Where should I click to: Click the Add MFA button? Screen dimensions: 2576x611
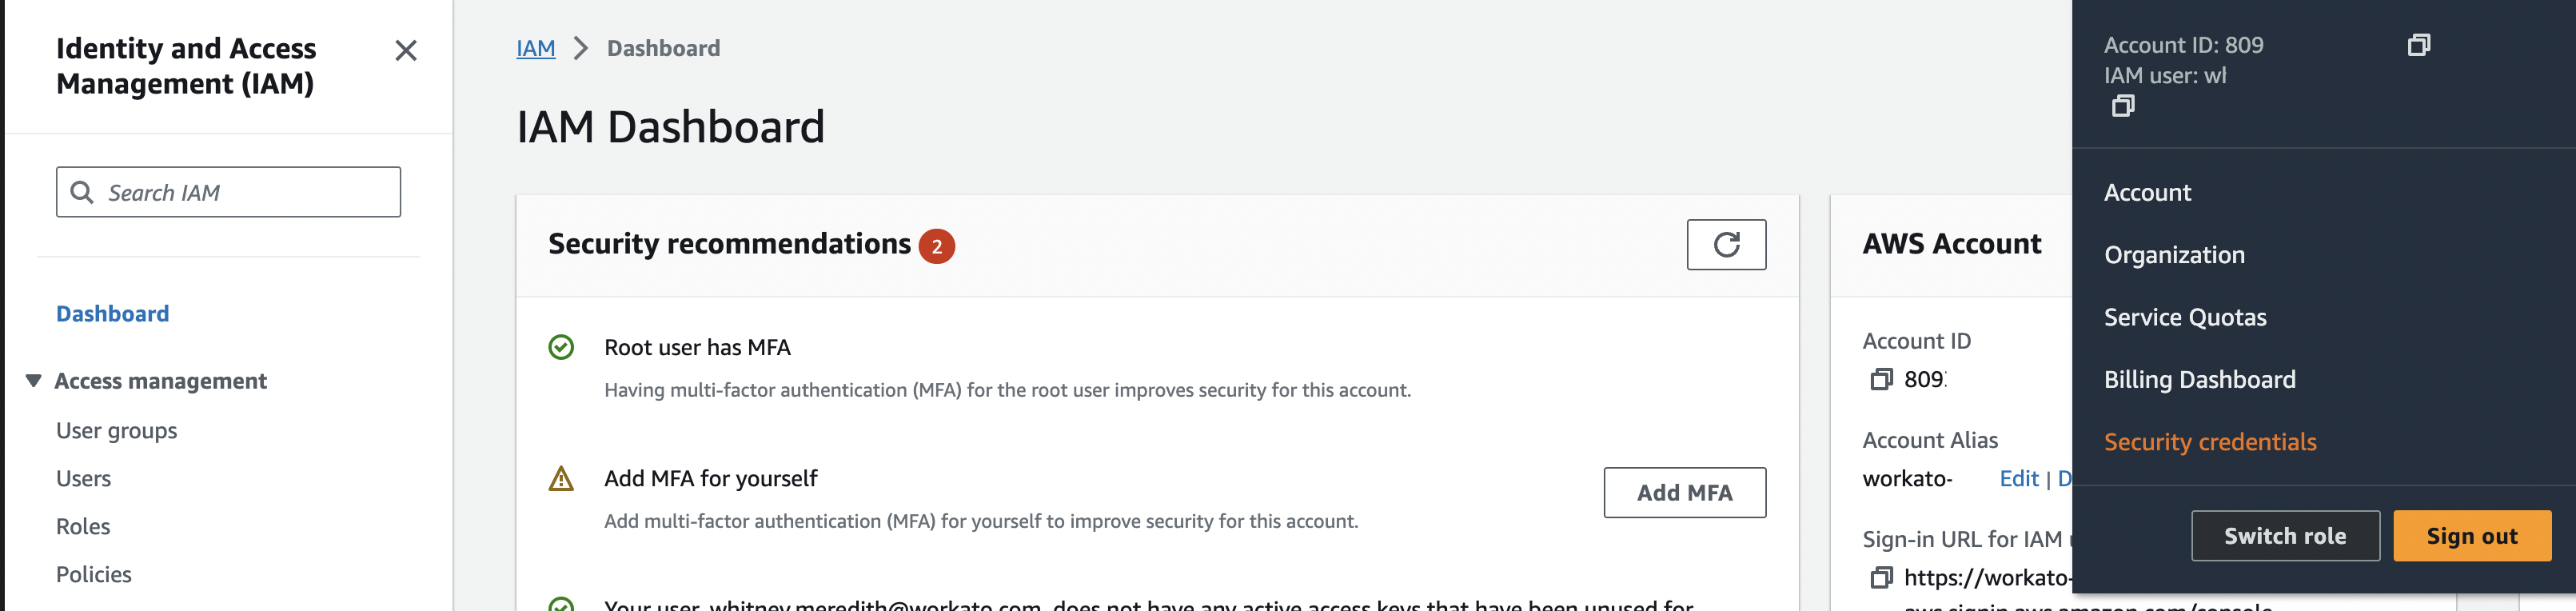[x=1685, y=492]
